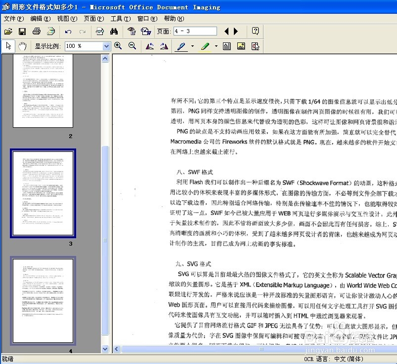Choose the Pan hand tool
The width and height of the screenshot is (397, 364).
pos(22,46)
